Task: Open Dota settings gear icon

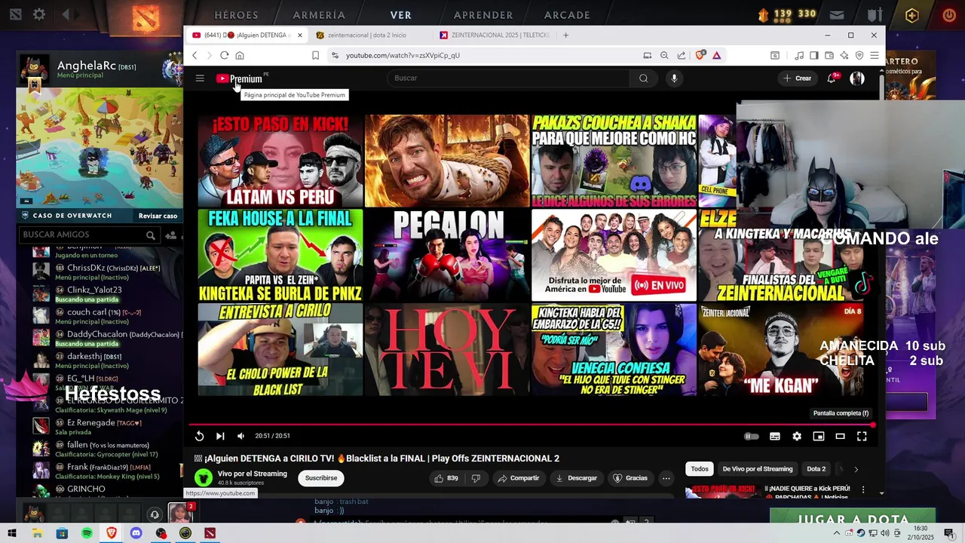Action: point(39,14)
